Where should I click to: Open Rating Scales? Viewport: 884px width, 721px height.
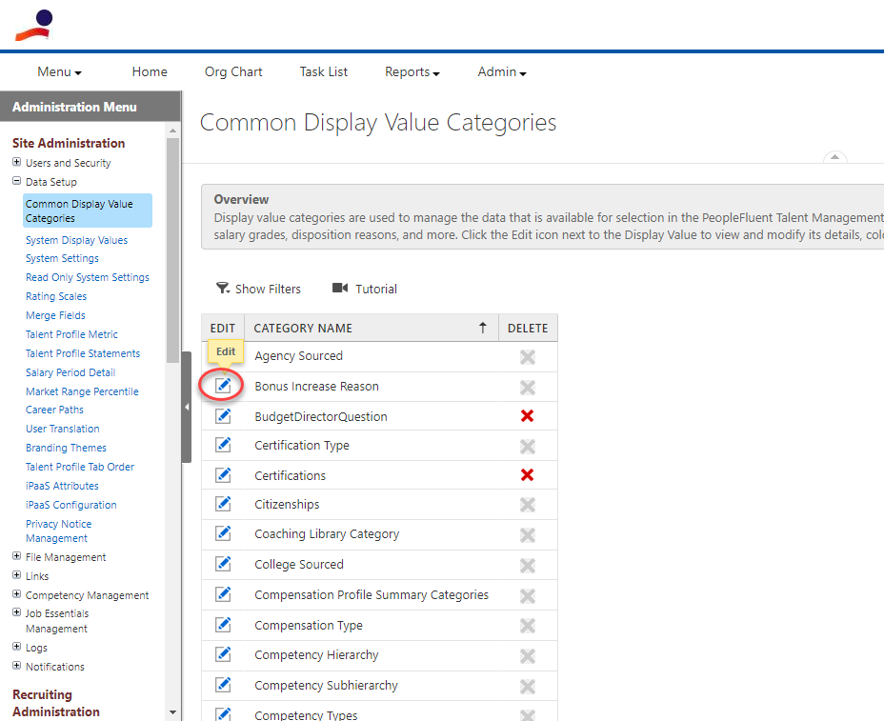56,296
